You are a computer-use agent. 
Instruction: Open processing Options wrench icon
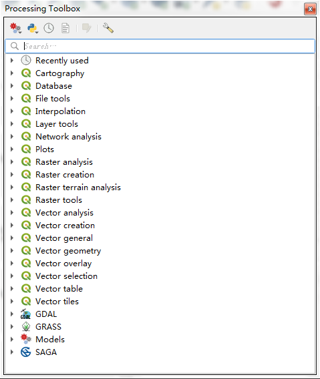coord(108,28)
